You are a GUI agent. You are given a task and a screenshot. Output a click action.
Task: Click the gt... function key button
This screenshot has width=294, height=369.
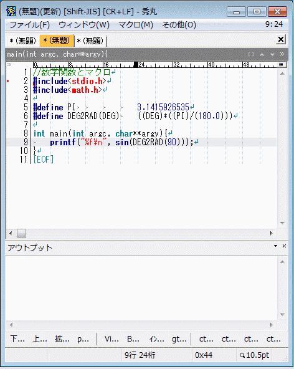pos(179,339)
